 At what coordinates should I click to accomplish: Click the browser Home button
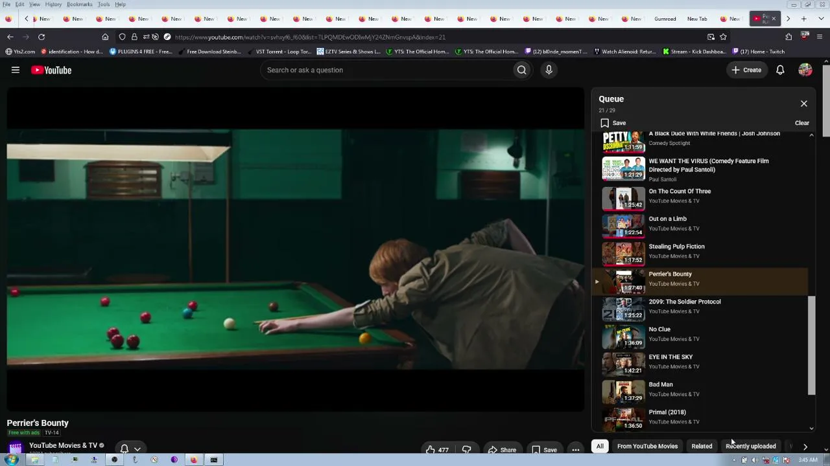(105, 37)
